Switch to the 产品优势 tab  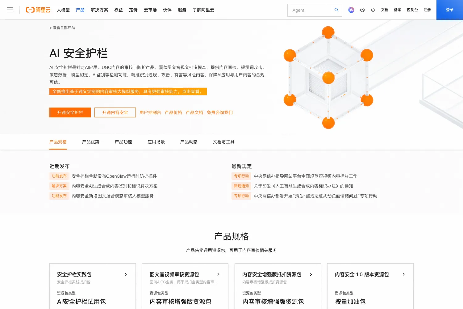[91, 142]
